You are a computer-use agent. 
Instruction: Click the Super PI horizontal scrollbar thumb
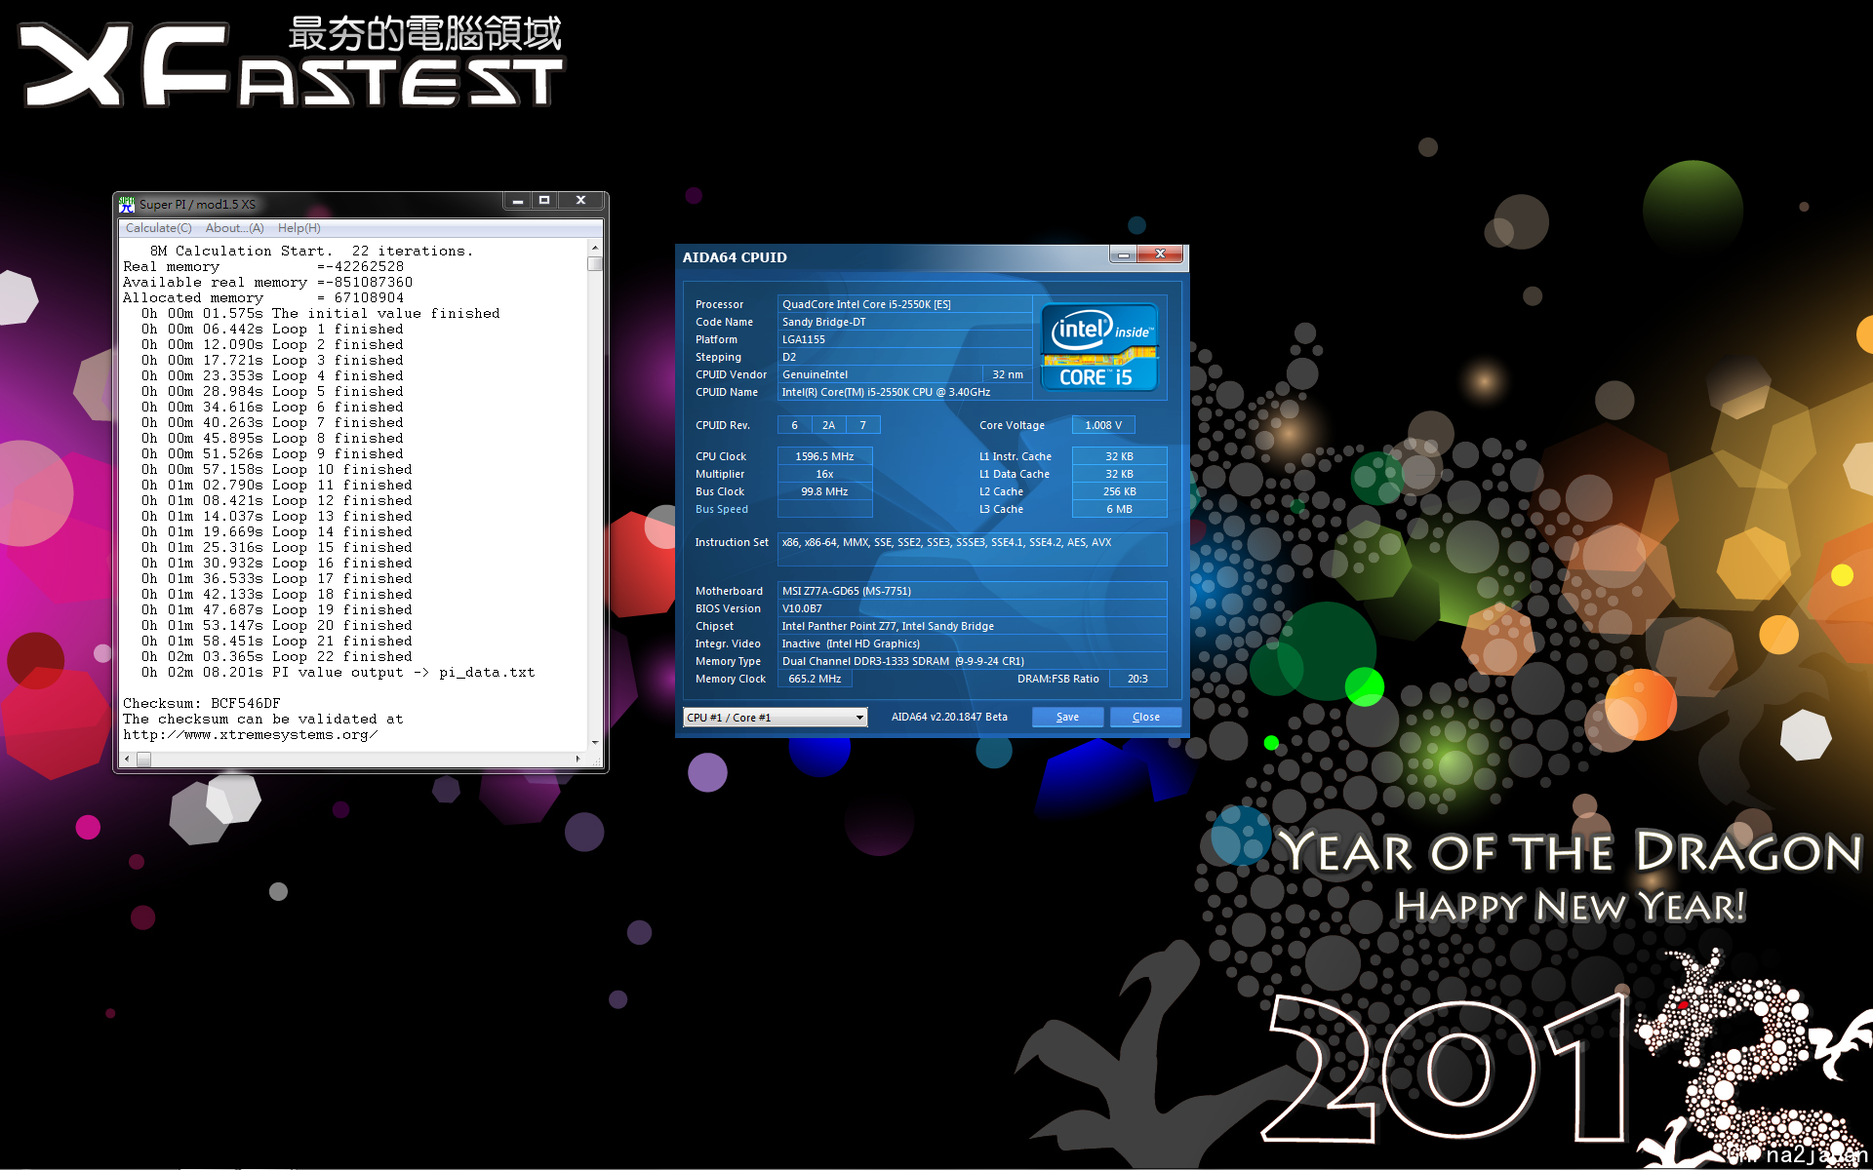click(x=143, y=759)
